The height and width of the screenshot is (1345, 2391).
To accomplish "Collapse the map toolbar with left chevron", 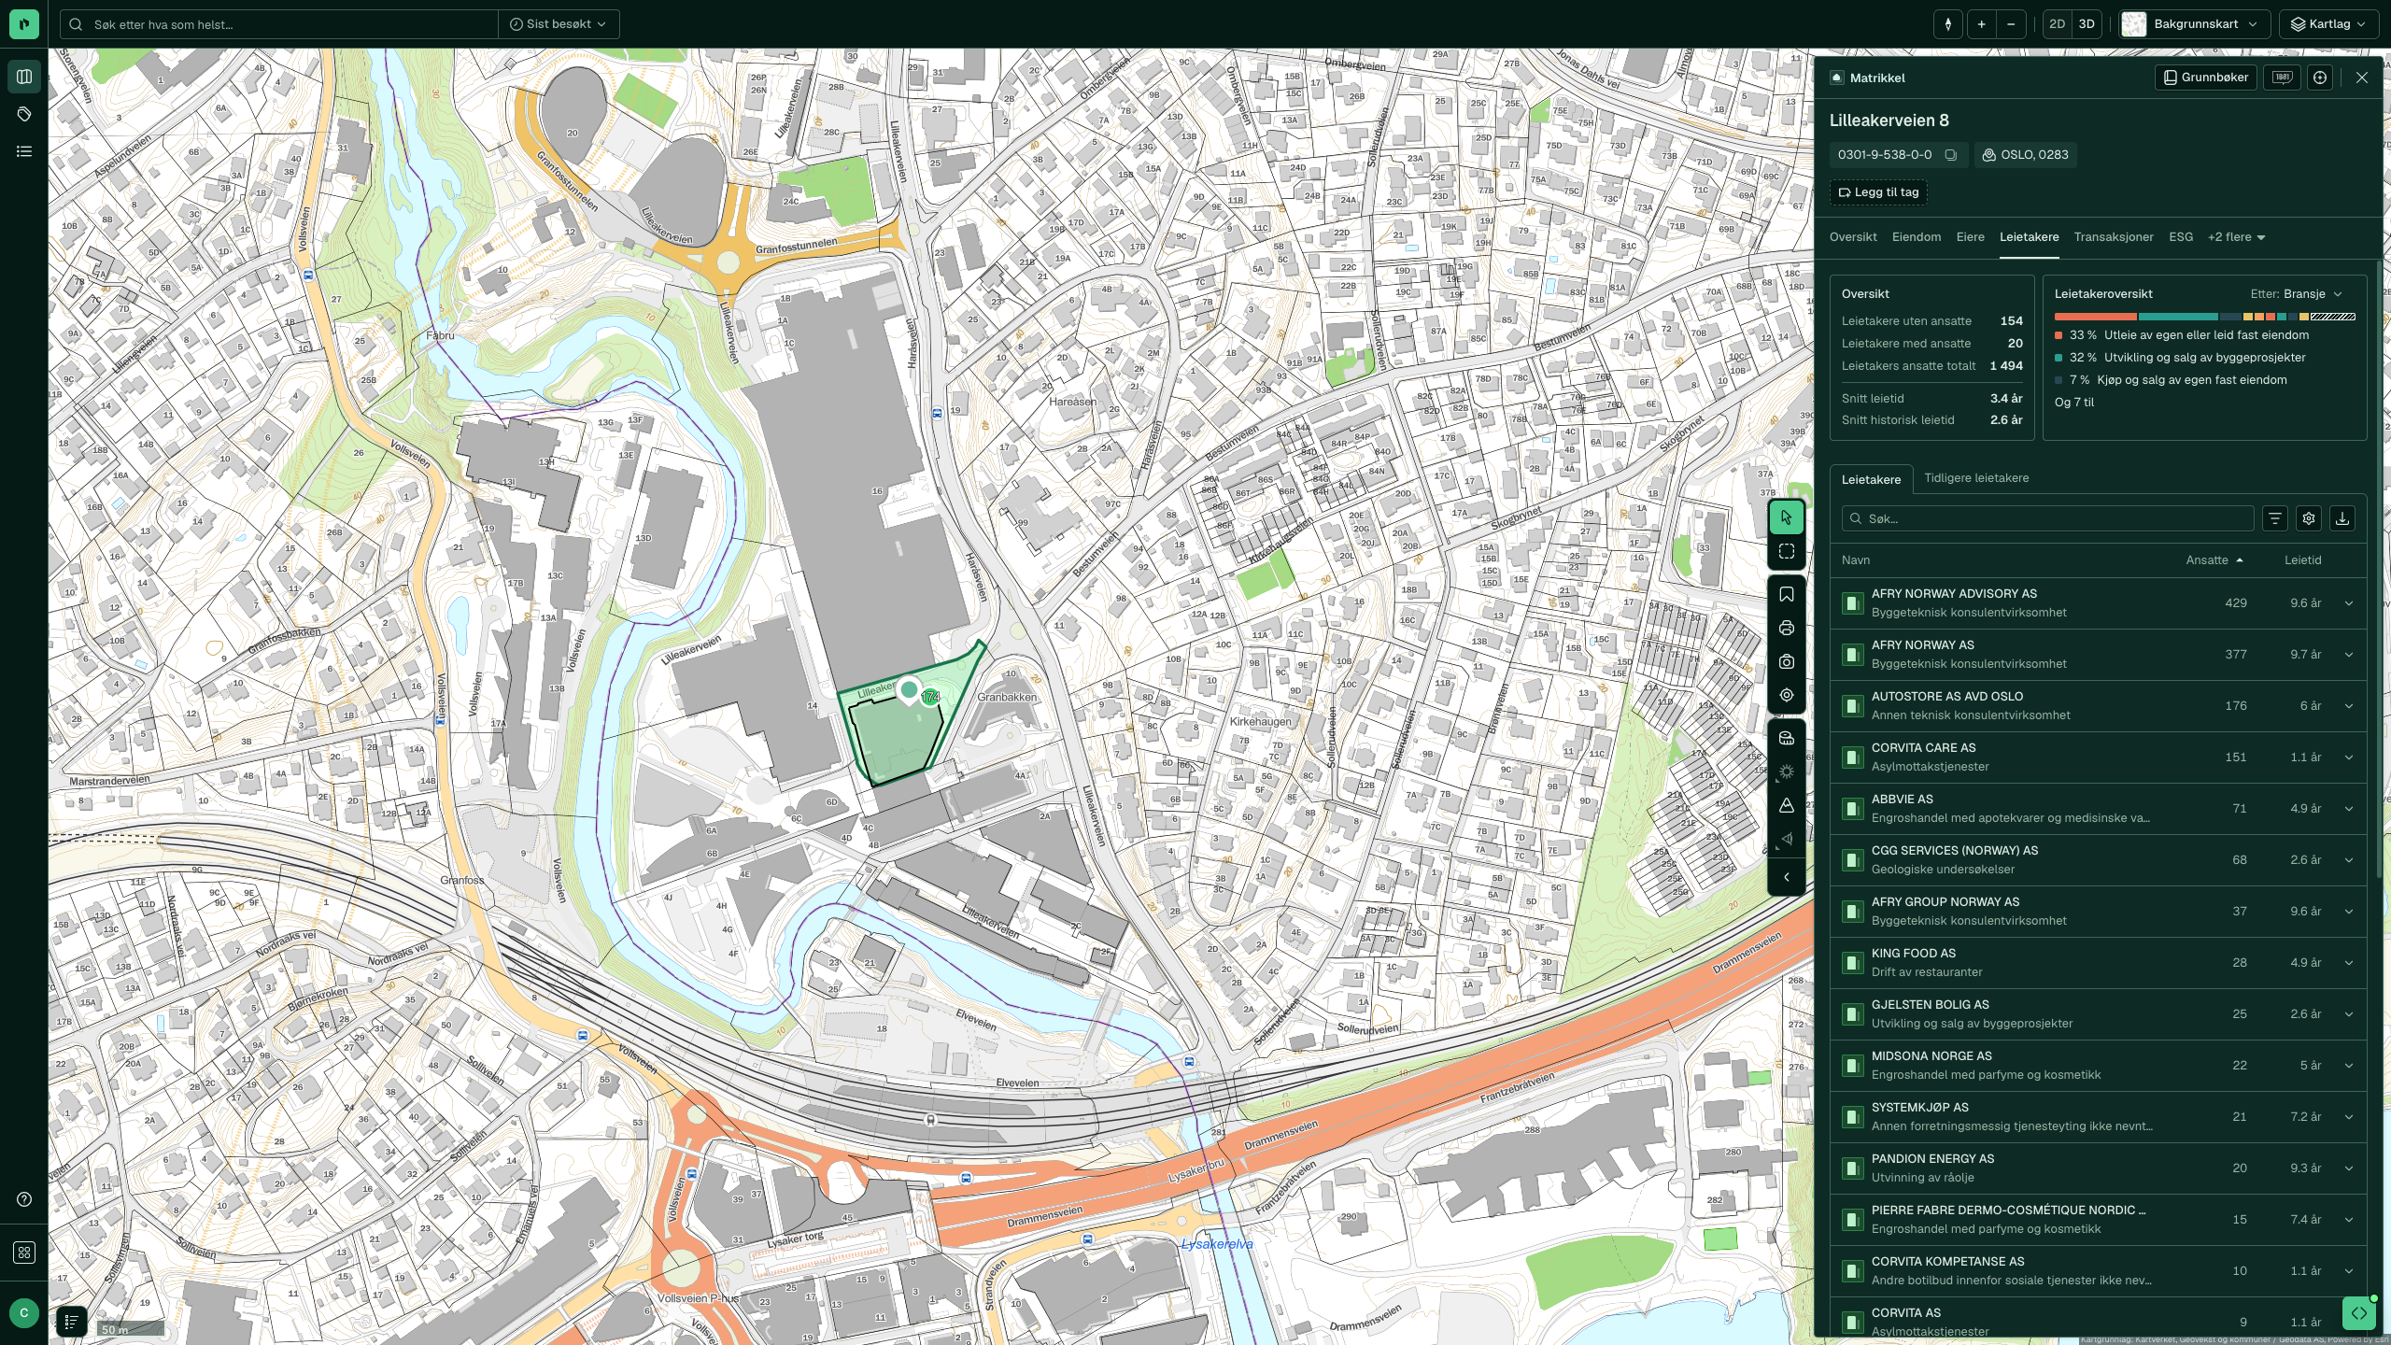I will [x=1786, y=877].
